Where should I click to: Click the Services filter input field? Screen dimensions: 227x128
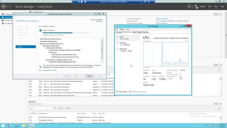coord(41,108)
